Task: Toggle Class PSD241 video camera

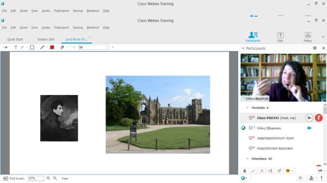Action: (309, 118)
